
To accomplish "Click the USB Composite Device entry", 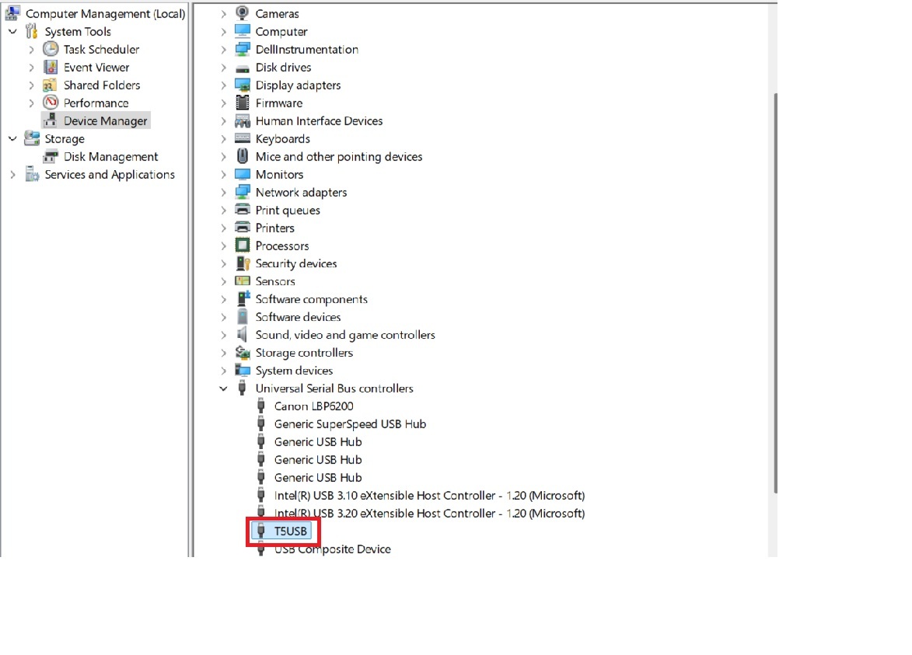I will pos(333,549).
